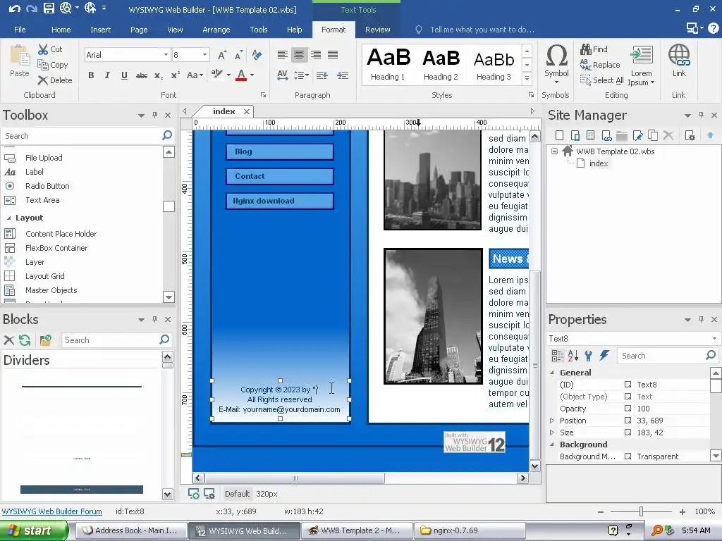Open the WYSIWYG Web Builder Forum link
722x541 pixels.
51,511
